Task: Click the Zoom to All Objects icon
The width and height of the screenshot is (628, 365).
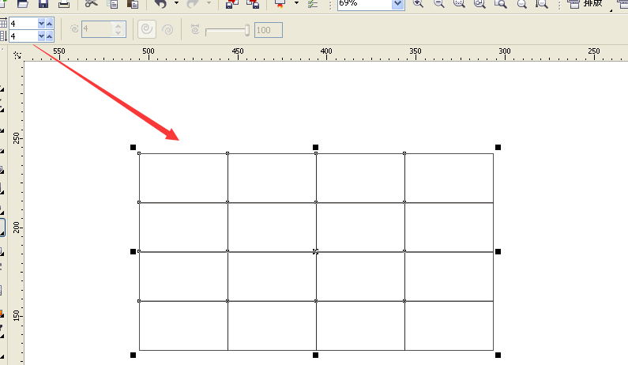Action: (x=479, y=4)
